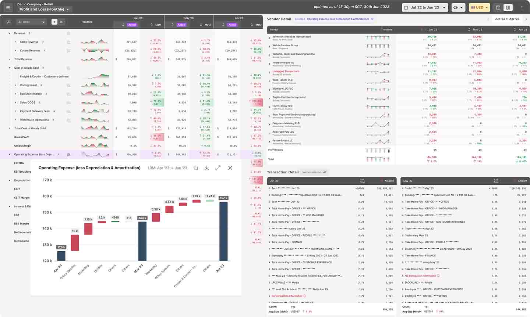The width and height of the screenshot is (530, 317).
Task: Open chart icon on Warehouse Operations row
Action: [x=68, y=120]
